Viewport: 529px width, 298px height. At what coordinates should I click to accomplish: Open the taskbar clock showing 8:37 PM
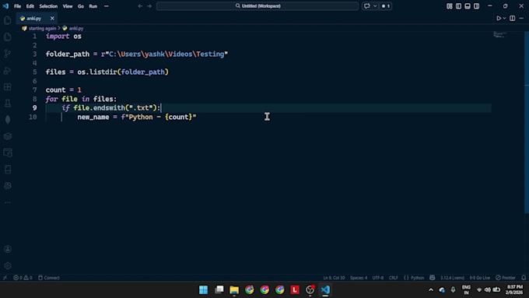coord(515,289)
